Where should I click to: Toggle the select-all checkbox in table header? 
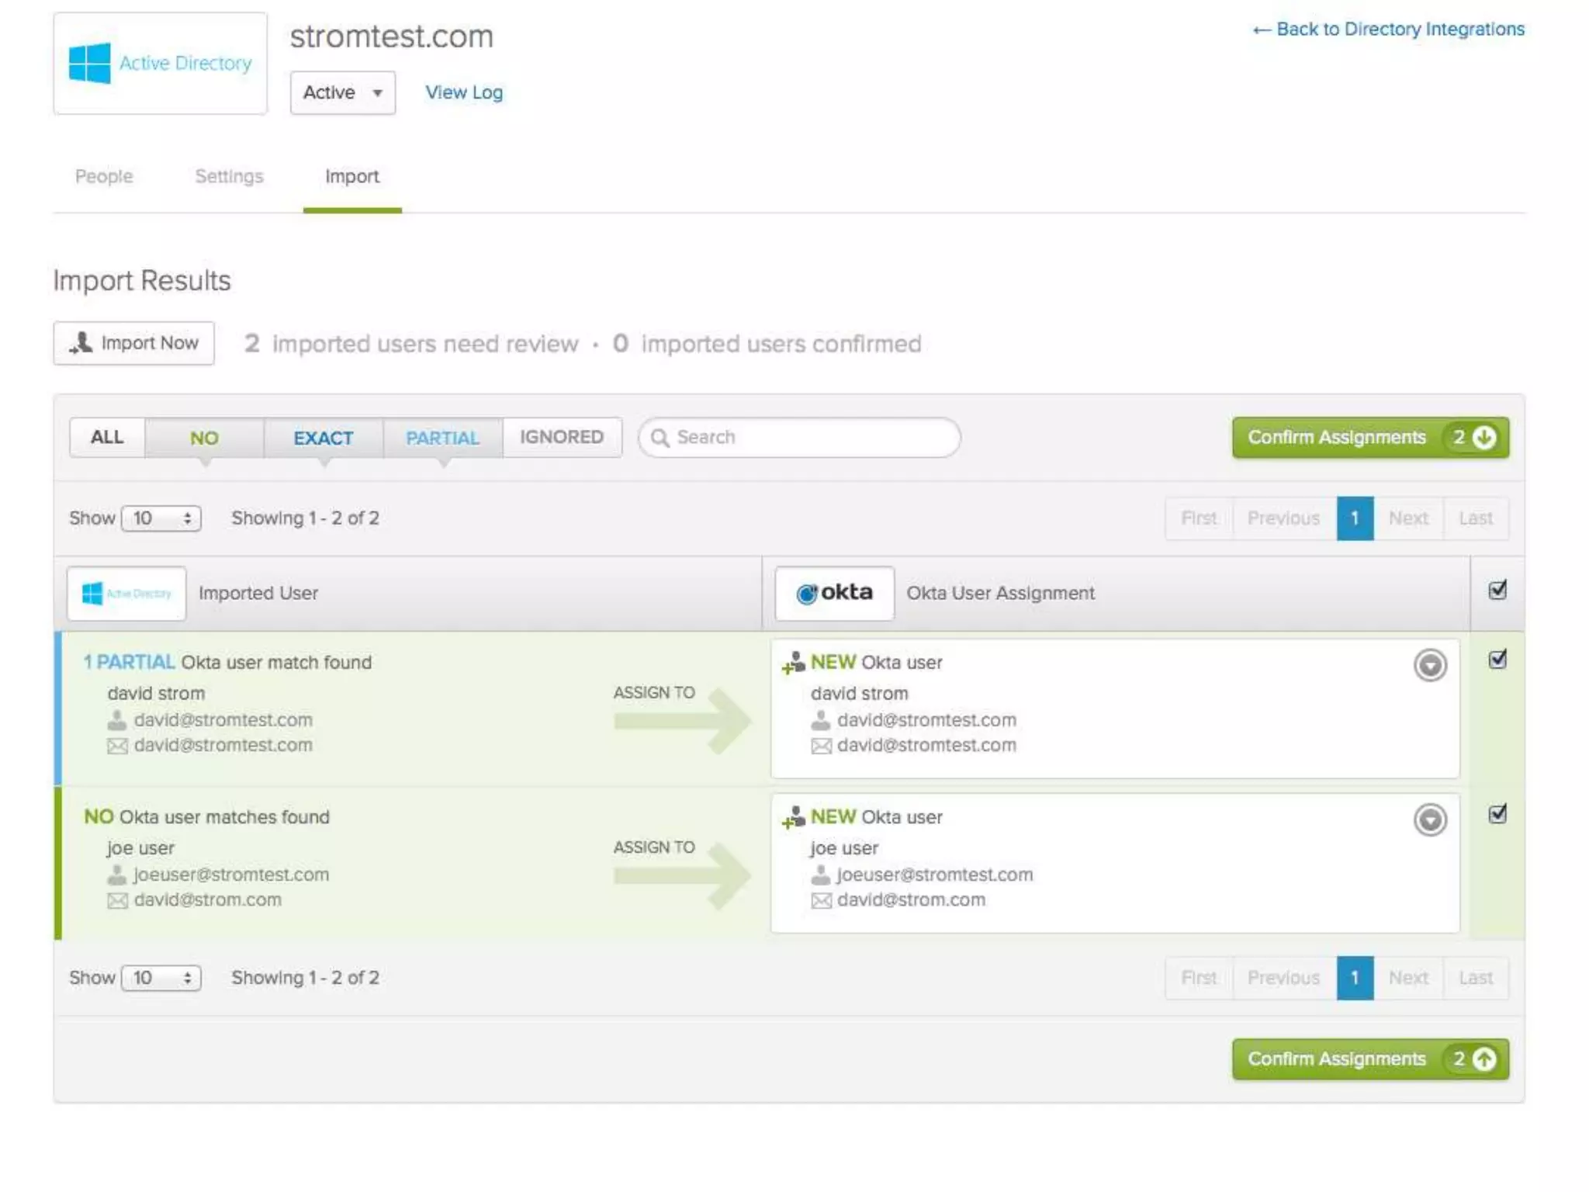[1497, 591]
